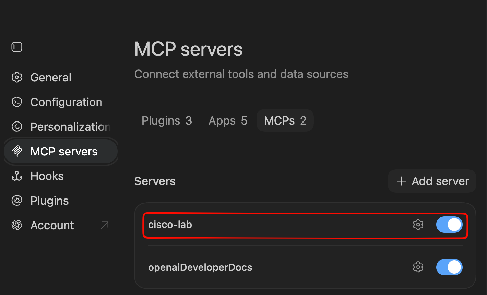Click the Hooks anchor icon
The image size is (487, 295).
tap(17, 176)
